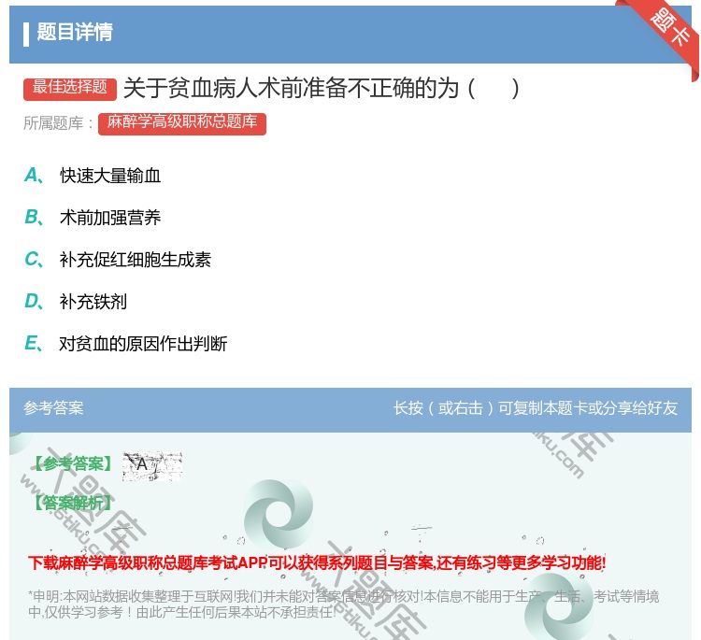Click the 最佳选择题 red tag
The image size is (701, 640).
pos(70,89)
